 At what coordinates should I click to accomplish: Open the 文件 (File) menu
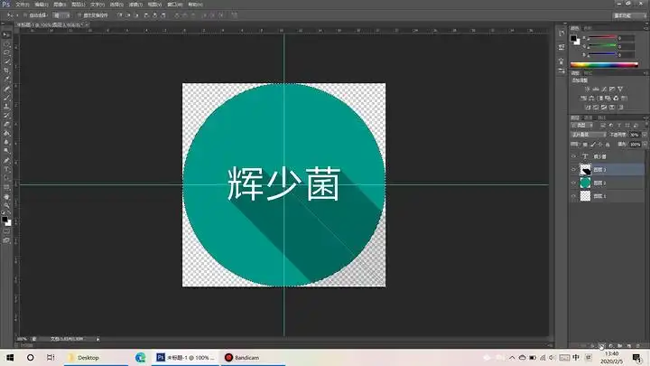(22, 5)
